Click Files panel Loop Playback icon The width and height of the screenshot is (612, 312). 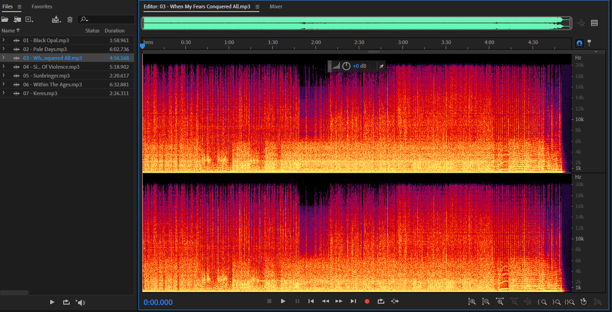[x=66, y=302]
